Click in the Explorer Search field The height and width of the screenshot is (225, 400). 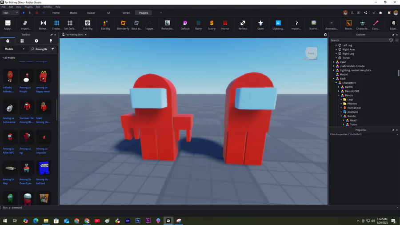click(x=359, y=40)
